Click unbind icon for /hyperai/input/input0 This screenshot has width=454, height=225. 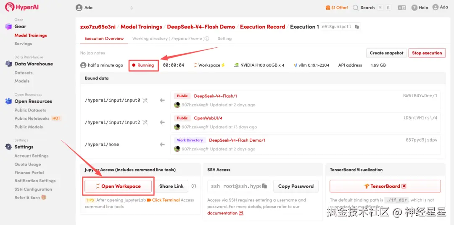pos(145,101)
